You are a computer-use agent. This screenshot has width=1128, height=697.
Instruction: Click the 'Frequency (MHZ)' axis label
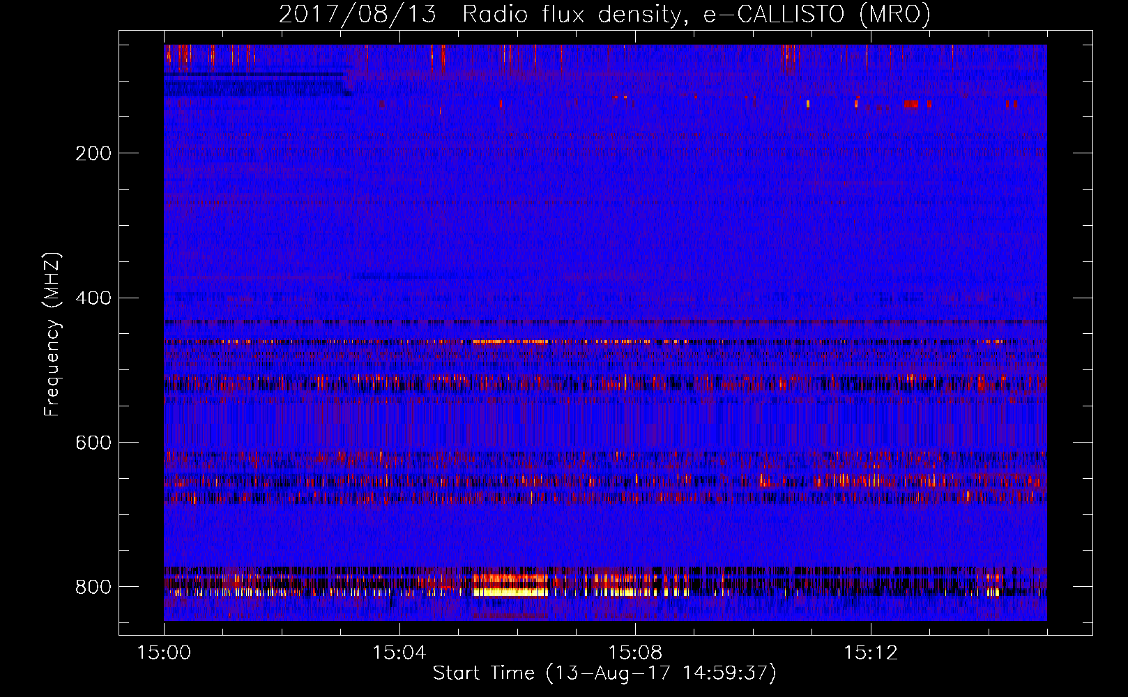pos(52,334)
